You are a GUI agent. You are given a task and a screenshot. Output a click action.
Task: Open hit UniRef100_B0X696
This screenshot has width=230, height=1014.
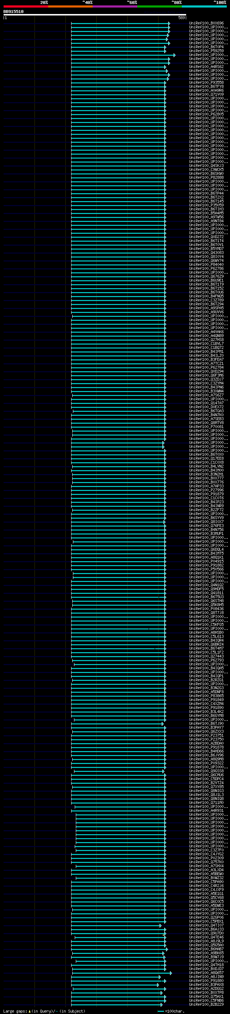[206, 23]
